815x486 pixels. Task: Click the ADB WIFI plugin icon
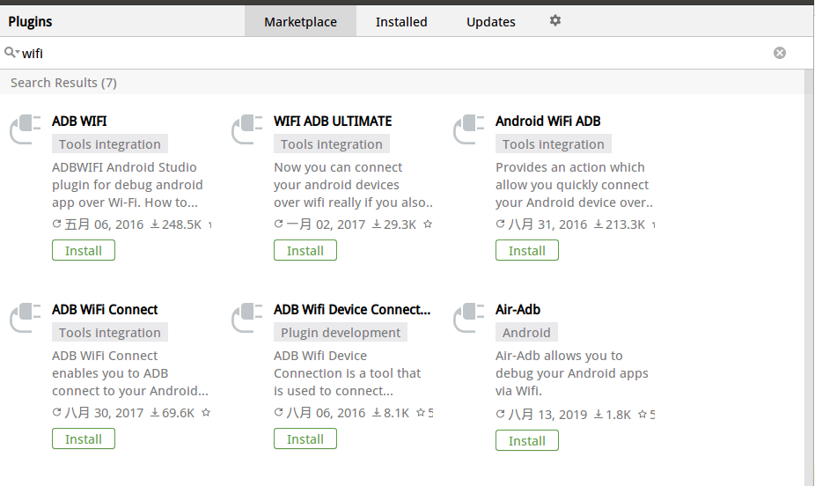26,129
